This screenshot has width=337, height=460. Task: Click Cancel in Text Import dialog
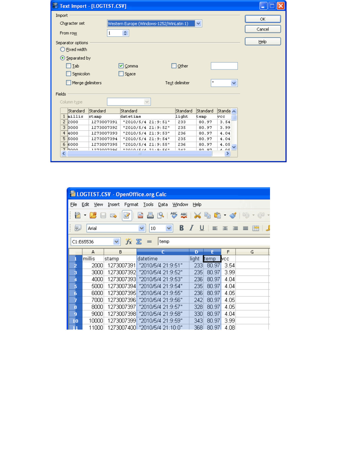[x=263, y=29]
